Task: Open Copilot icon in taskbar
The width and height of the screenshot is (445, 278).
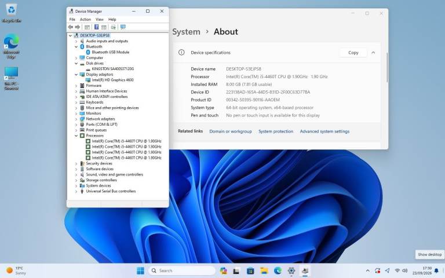Action: [223, 270]
